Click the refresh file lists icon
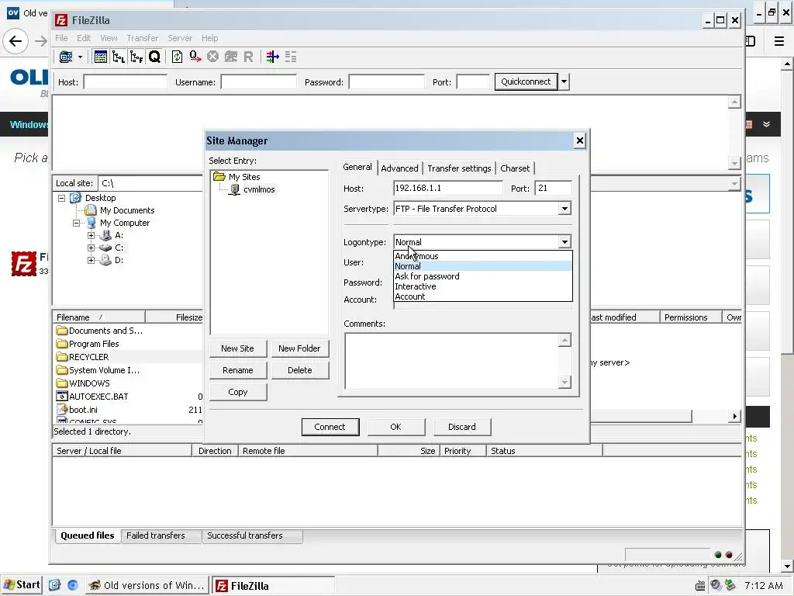Viewport: 794px width, 596px height. point(177,57)
